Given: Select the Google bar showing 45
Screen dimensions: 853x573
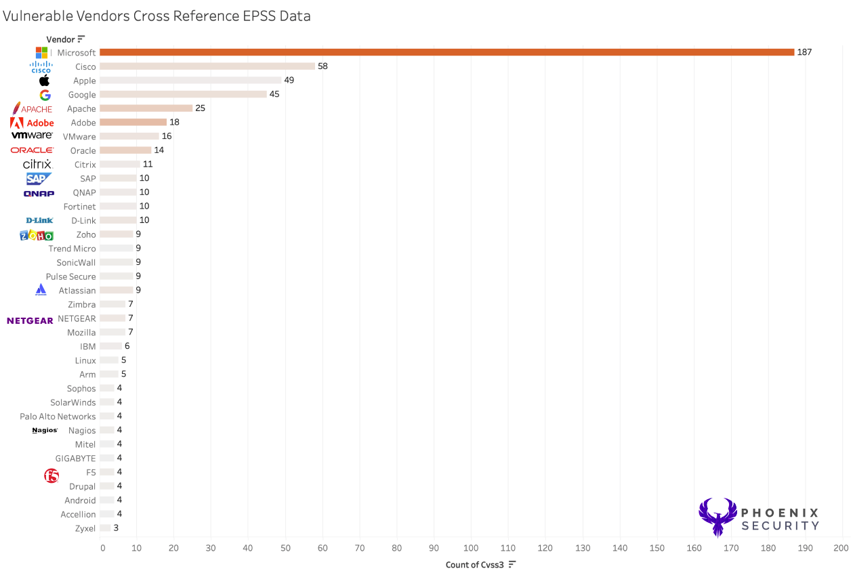Looking at the screenshot, I should 184,94.
